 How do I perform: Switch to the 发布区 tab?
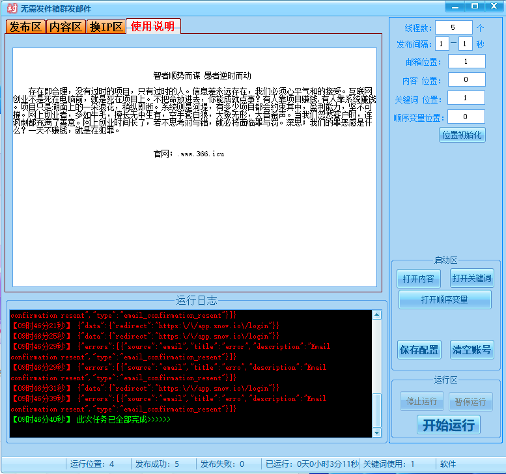coord(25,27)
